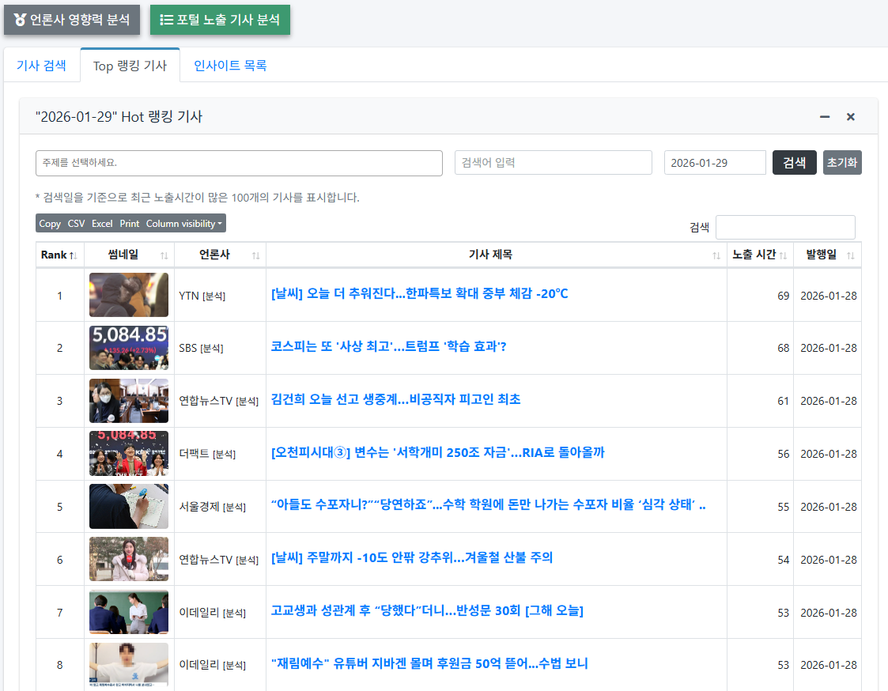Open the 언론사 영향력 분석 tool
Screen dimensions: 888x691
pos(71,21)
